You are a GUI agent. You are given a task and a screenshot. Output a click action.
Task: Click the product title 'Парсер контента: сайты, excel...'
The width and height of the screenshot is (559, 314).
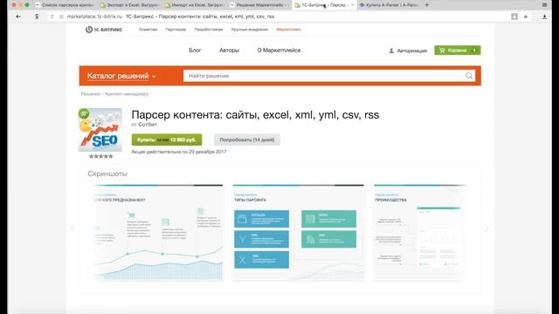(x=255, y=114)
